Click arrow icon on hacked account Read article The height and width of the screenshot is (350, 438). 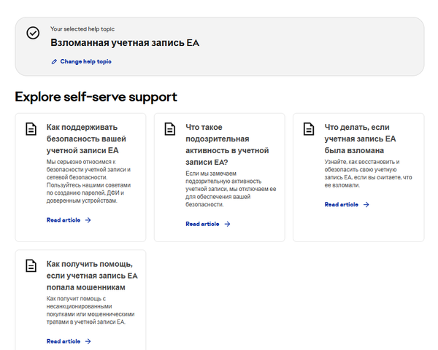[x=366, y=204]
